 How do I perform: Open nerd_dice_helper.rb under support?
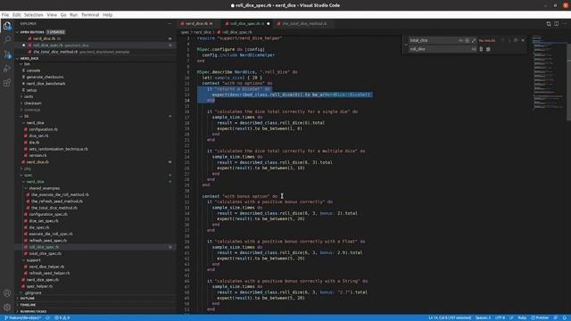(46, 267)
